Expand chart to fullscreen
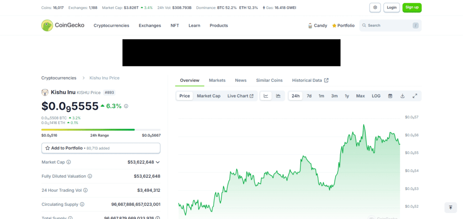Viewport: 463px width, 219px height. click(x=415, y=96)
